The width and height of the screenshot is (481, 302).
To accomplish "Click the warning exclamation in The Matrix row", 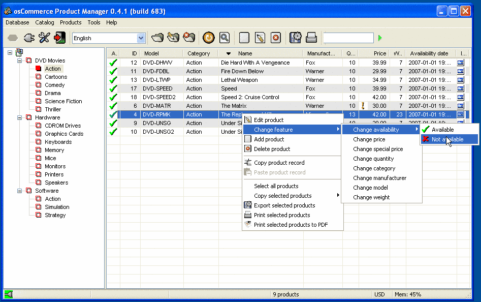I will [x=363, y=106].
